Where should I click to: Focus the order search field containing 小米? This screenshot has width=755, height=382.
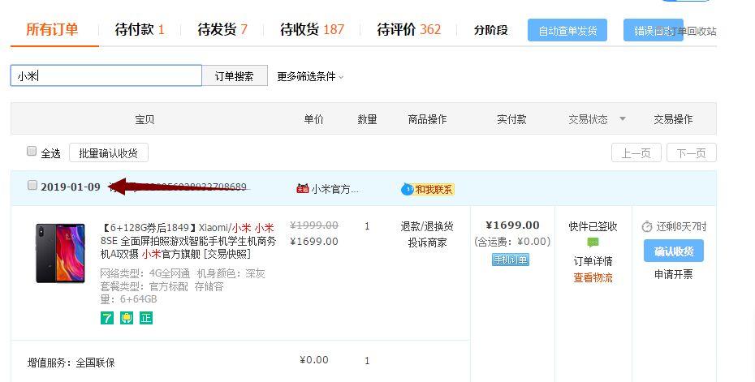tap(106, 75)
